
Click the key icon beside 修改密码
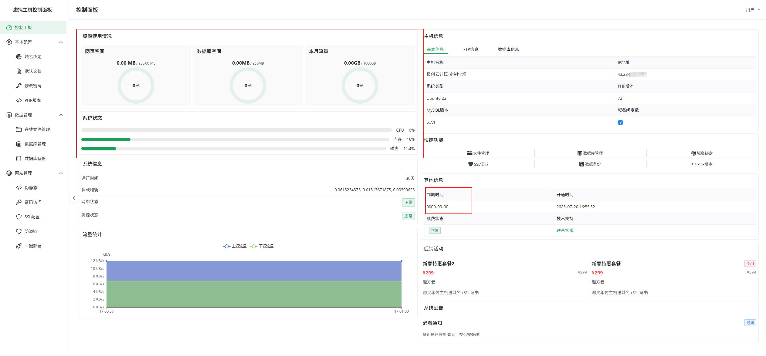[x=19, y=86]
